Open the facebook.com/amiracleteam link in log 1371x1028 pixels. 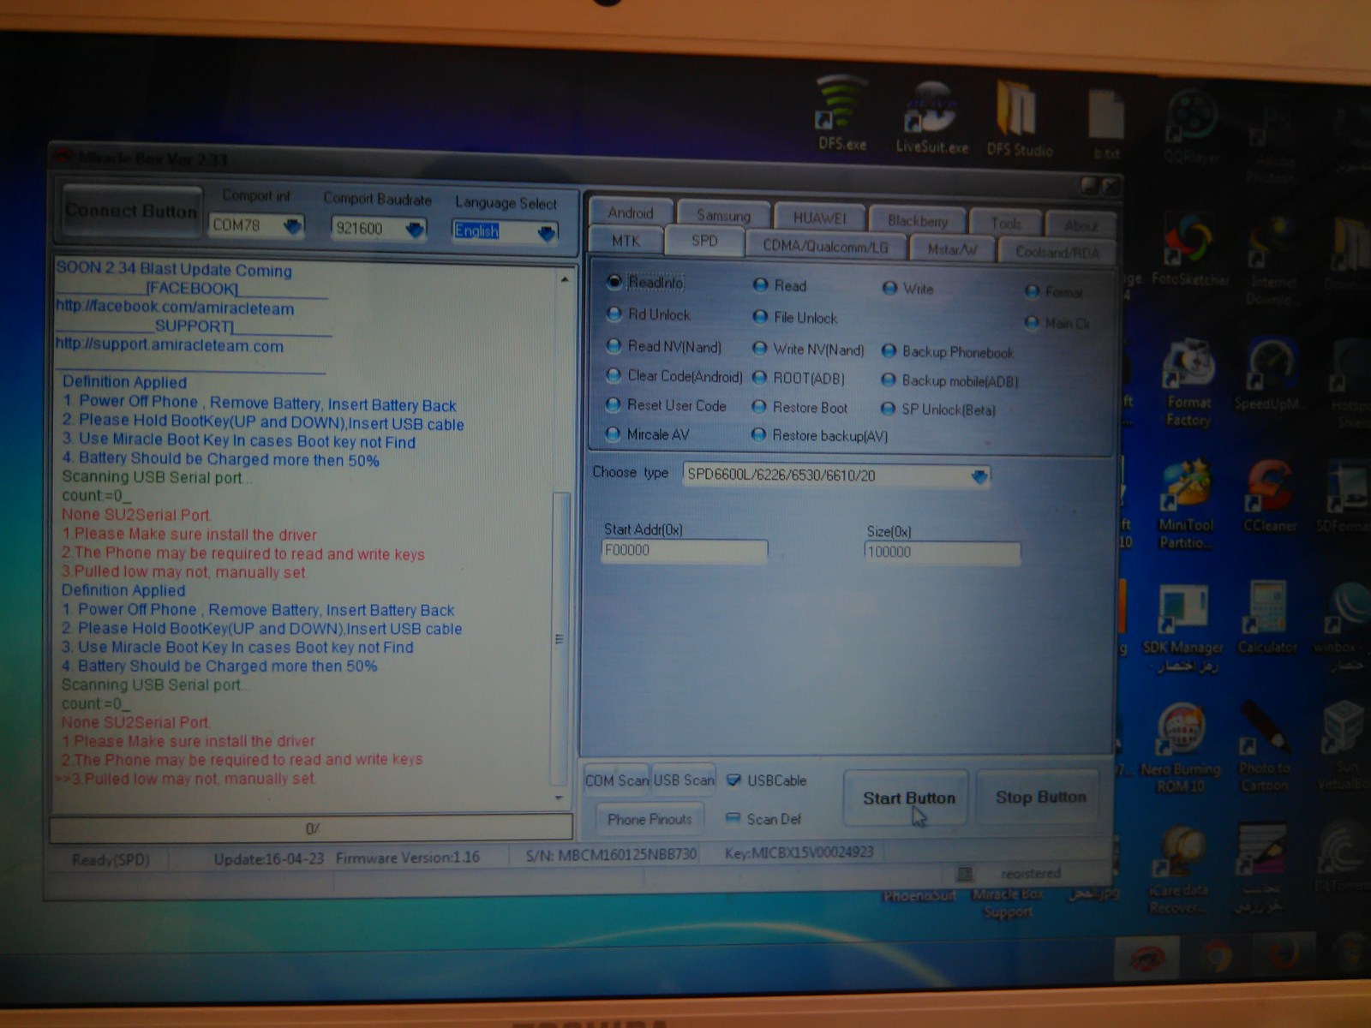(x=175, y=308)
